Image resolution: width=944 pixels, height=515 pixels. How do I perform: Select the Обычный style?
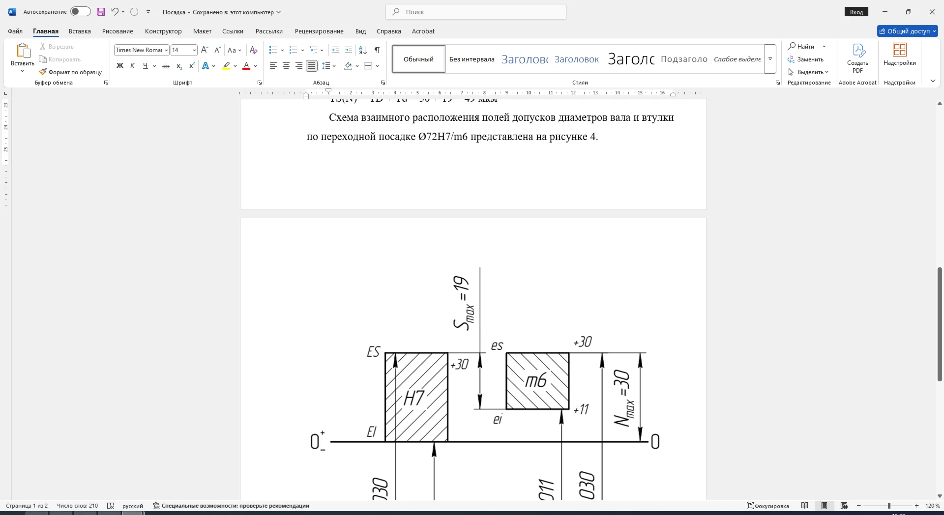[x=419, y=59]
